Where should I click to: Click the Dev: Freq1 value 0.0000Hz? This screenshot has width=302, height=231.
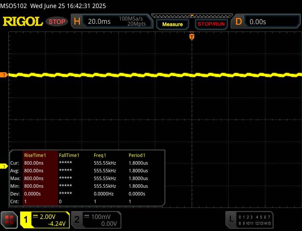104,194
